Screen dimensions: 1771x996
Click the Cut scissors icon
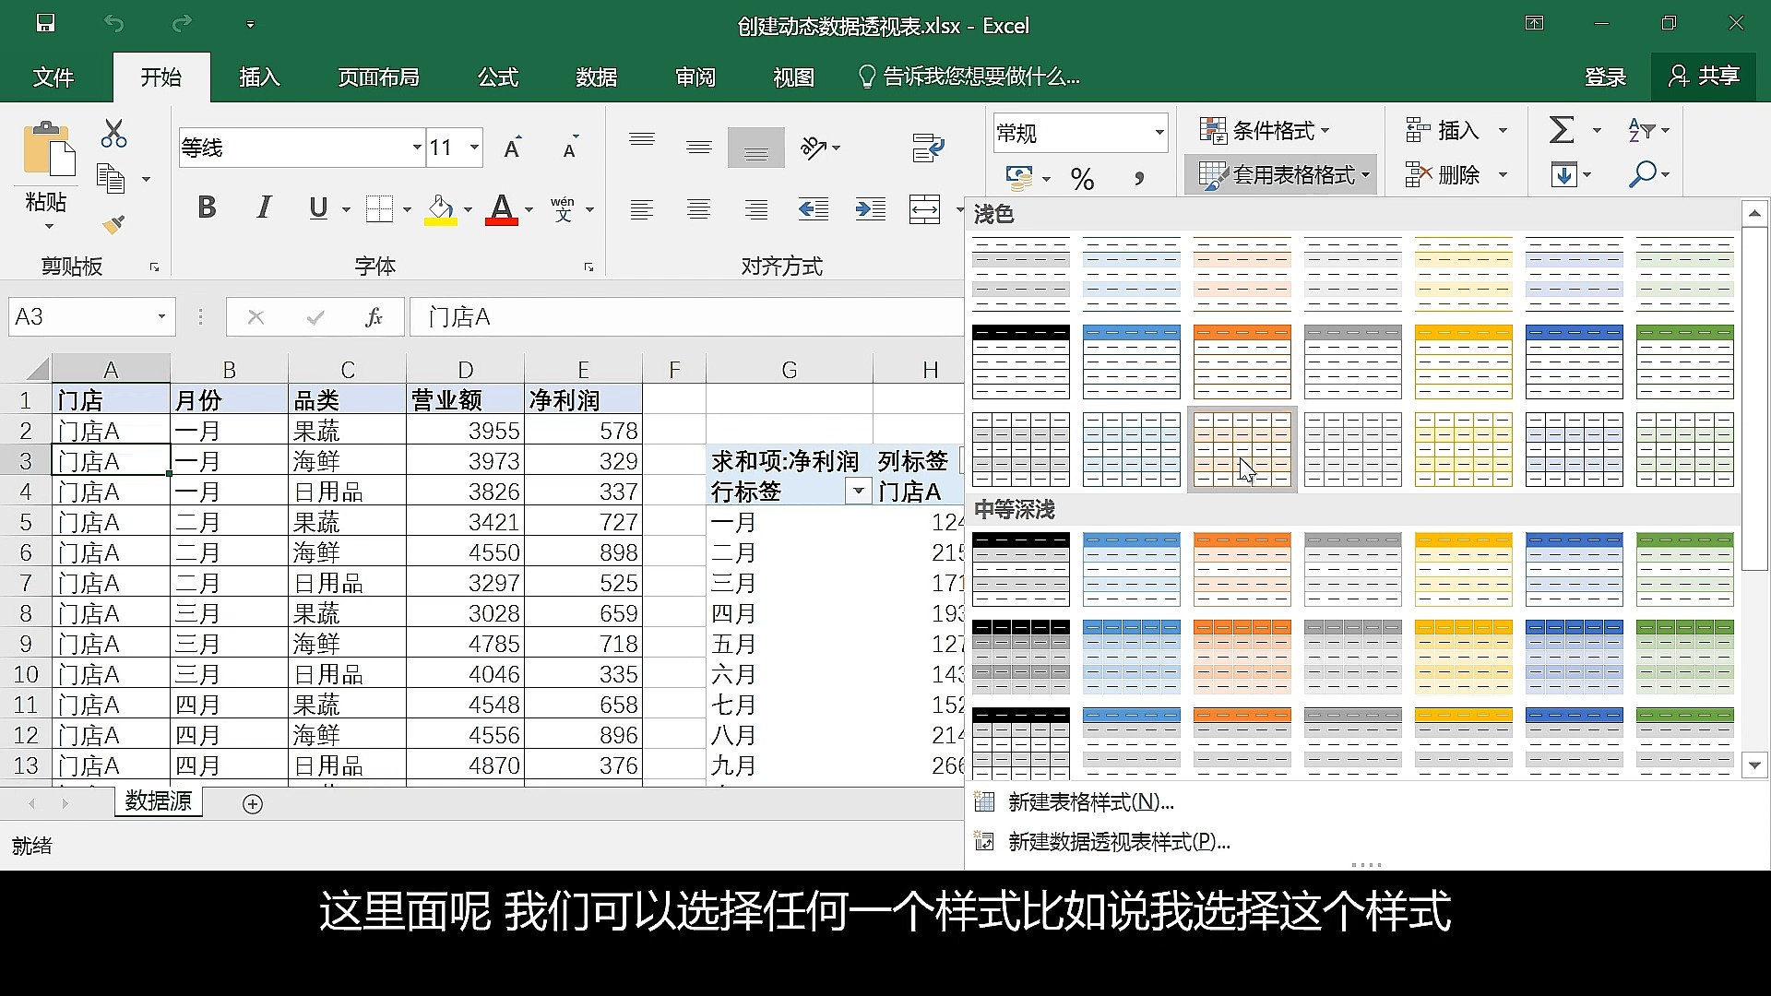pos(113,134)
